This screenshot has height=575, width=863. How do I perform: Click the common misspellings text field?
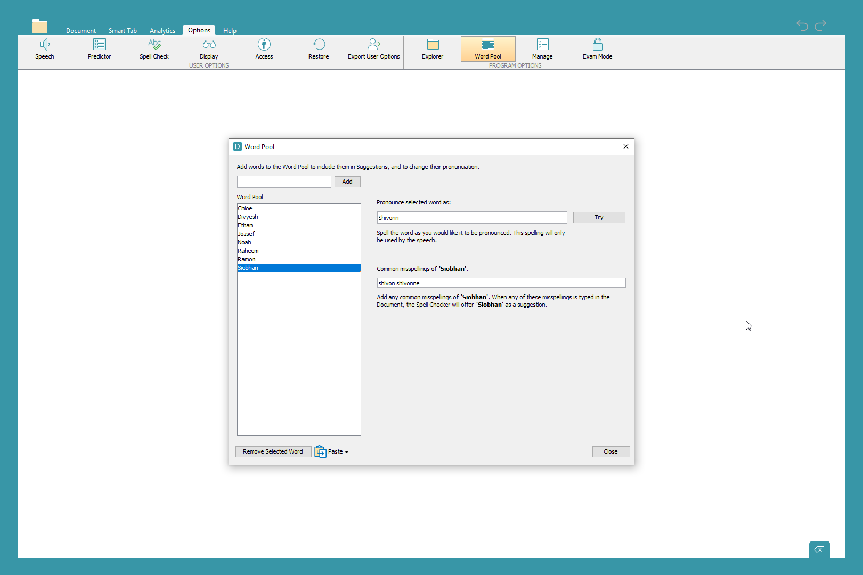click(501, 283)
